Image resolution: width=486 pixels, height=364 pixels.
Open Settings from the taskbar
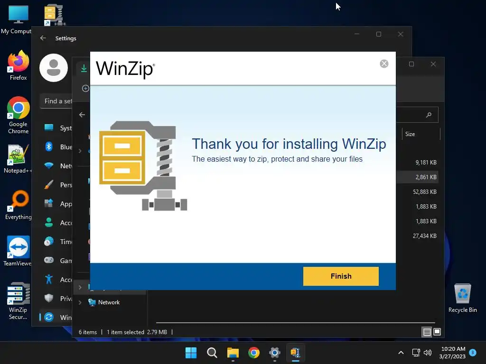click(x=275, y=353)
